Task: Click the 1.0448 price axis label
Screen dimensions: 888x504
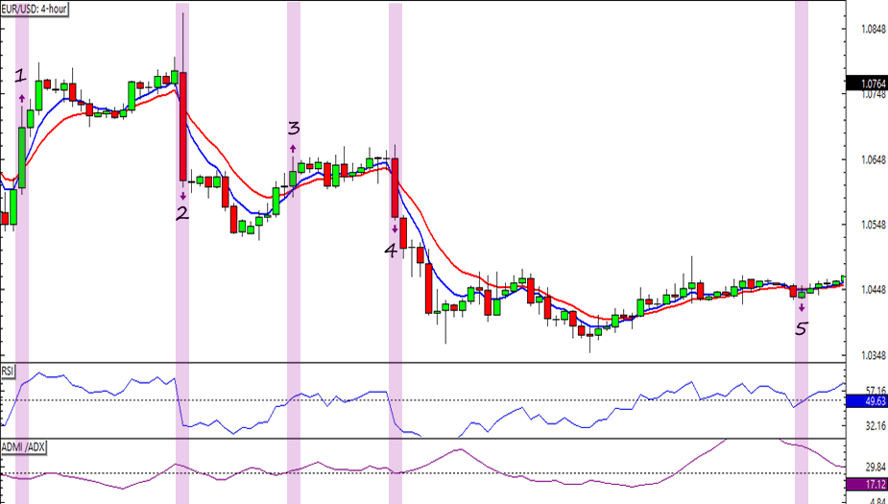Action: pyautogui.click(x=873, y=291)
